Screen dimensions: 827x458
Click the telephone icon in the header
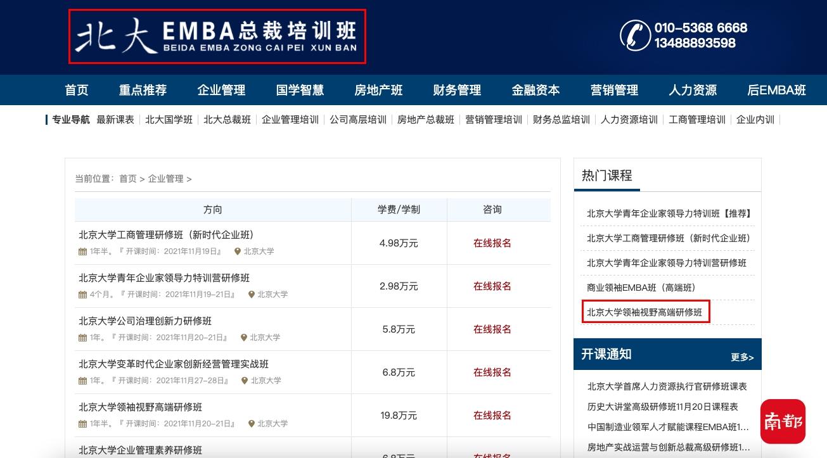[x=635, y=35]
